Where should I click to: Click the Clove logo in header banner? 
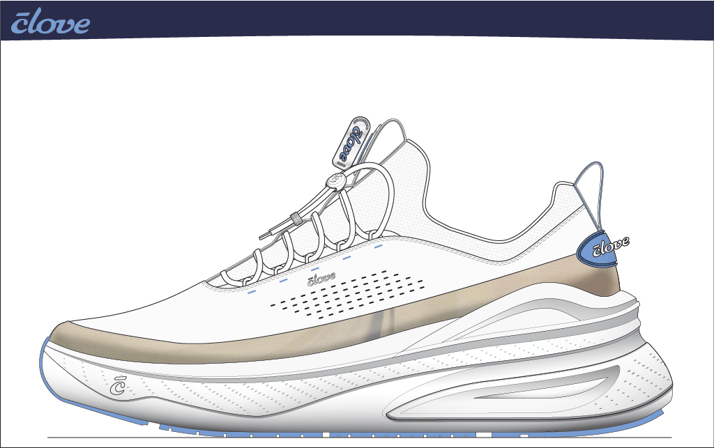(50, 22)
